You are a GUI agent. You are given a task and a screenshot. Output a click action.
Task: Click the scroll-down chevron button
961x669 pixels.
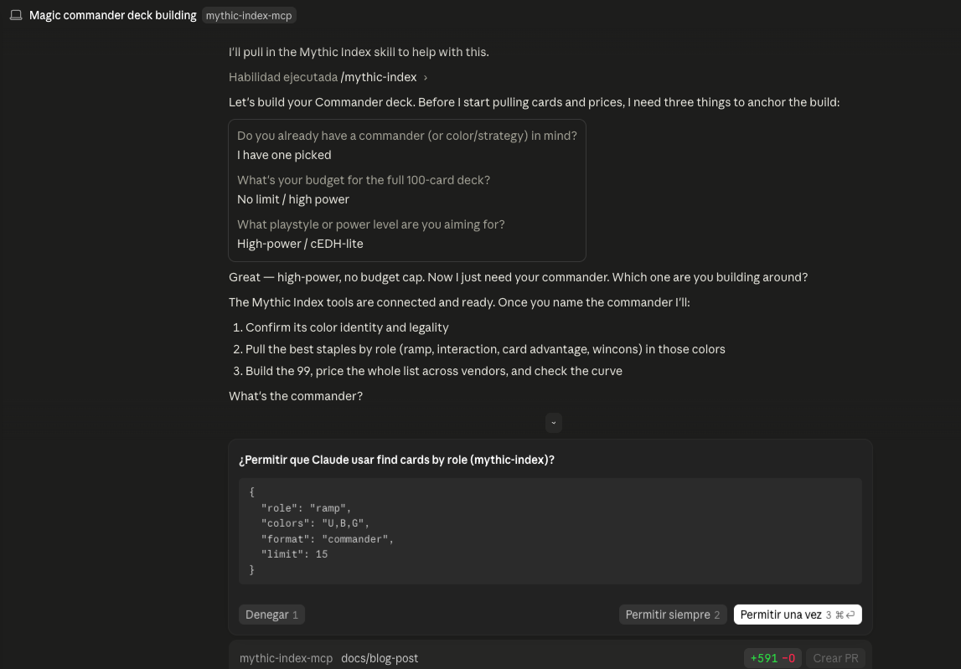554,423
